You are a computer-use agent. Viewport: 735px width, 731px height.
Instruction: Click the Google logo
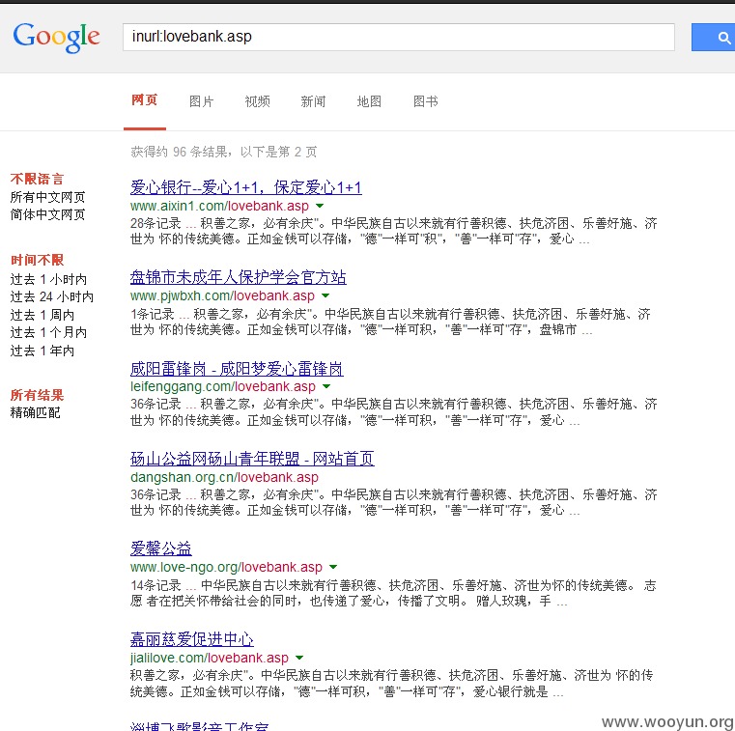tap(56, 38)
